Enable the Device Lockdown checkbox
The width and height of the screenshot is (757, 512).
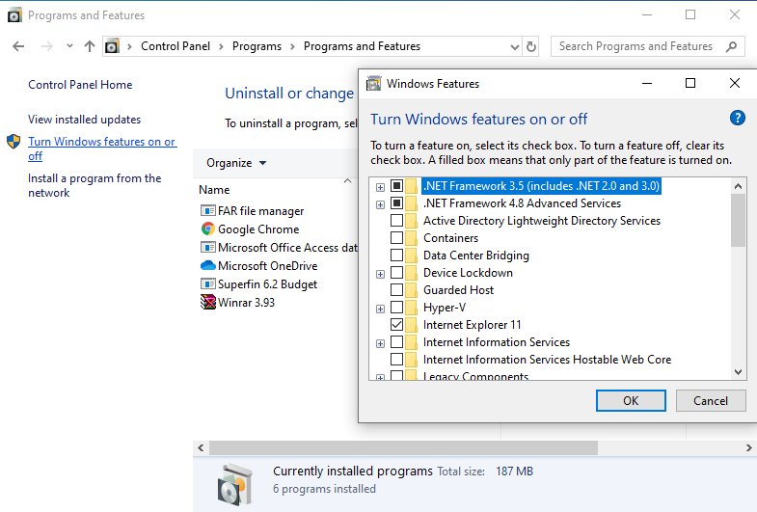[397, 273]
